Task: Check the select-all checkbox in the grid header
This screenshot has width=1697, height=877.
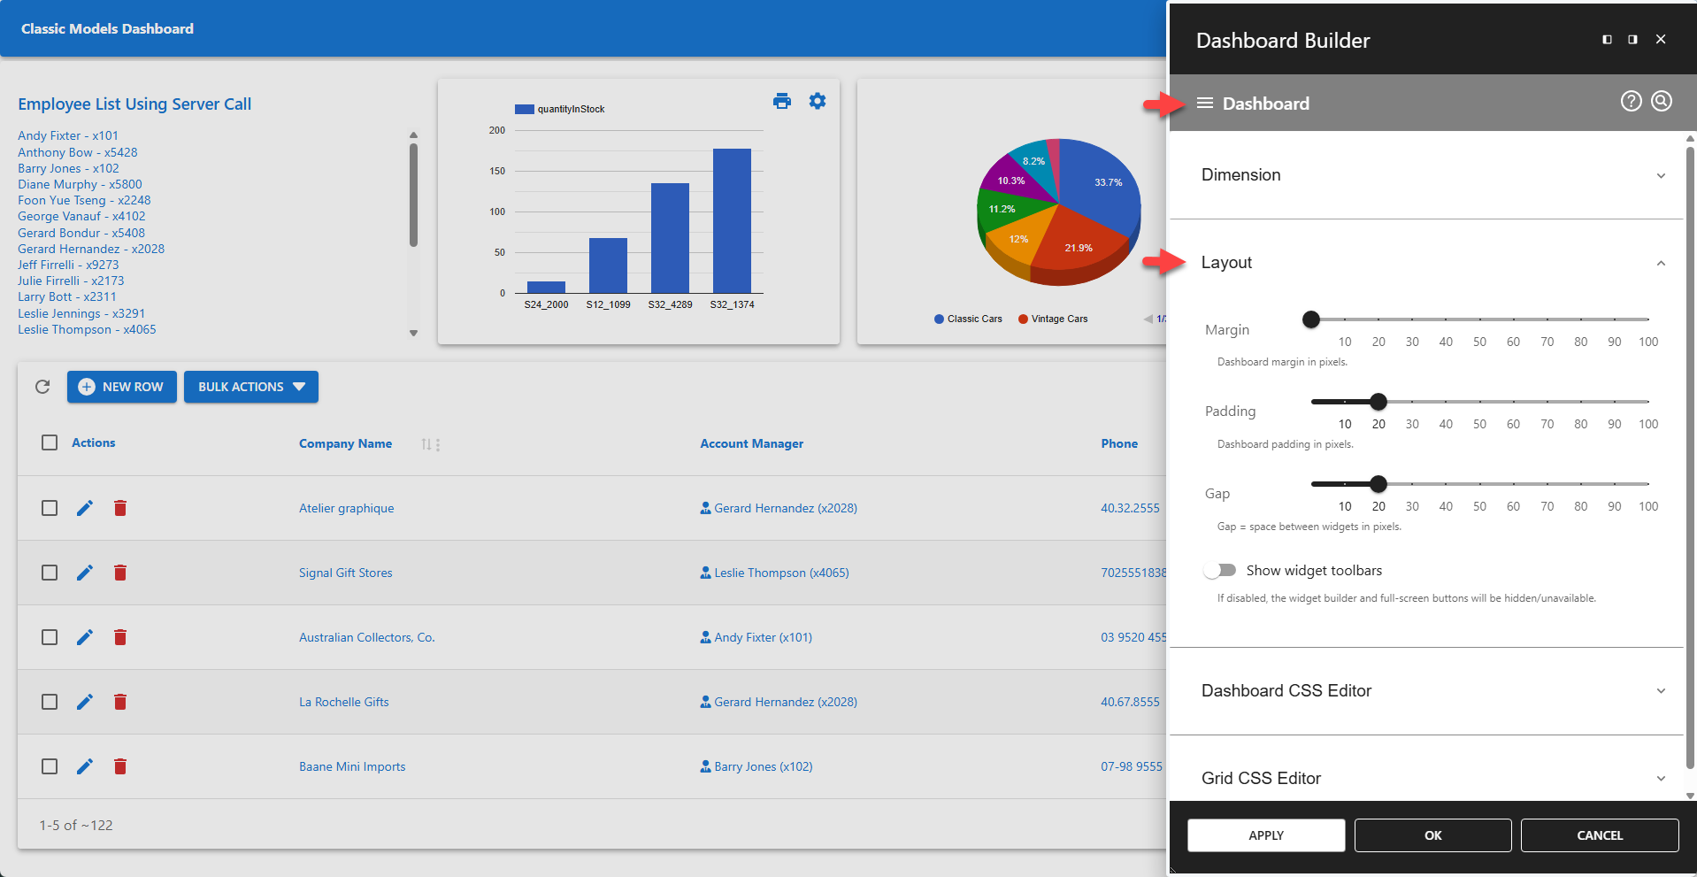Action: 49,442
